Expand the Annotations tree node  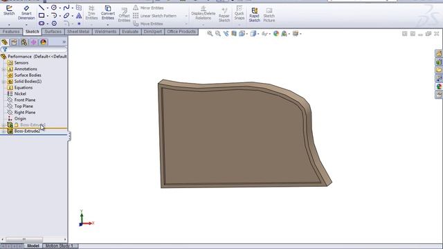point(3,69)
